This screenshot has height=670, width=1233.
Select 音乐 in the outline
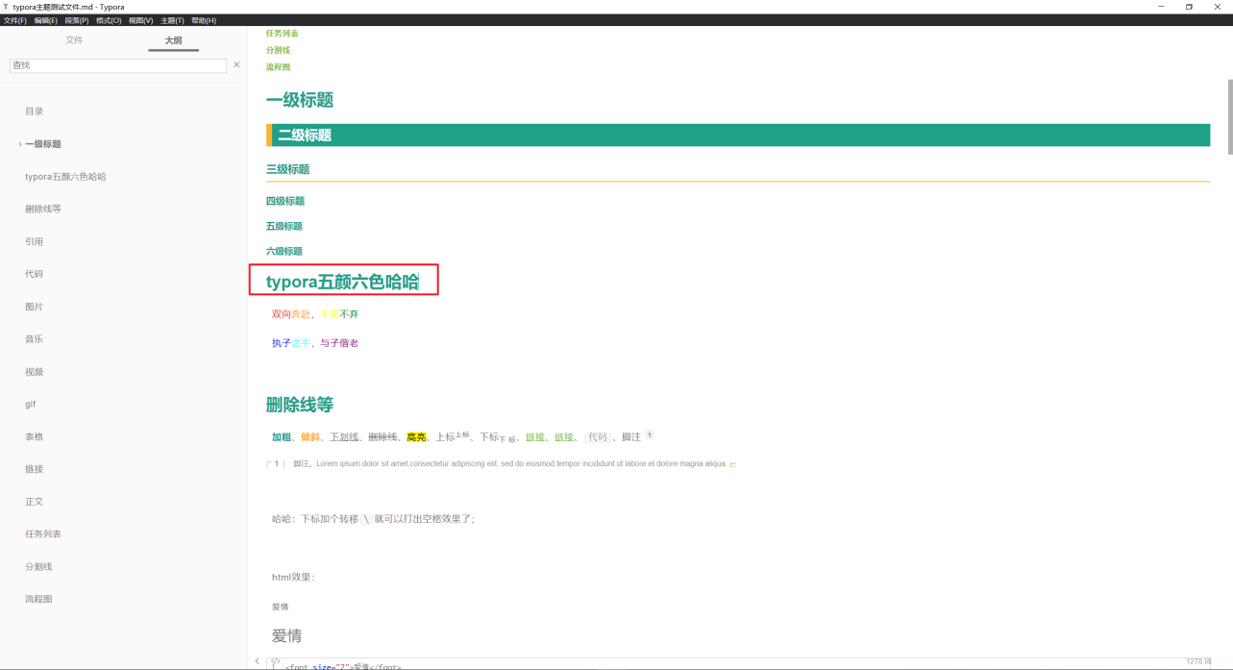pyautogui.click(x=35, y=339)
